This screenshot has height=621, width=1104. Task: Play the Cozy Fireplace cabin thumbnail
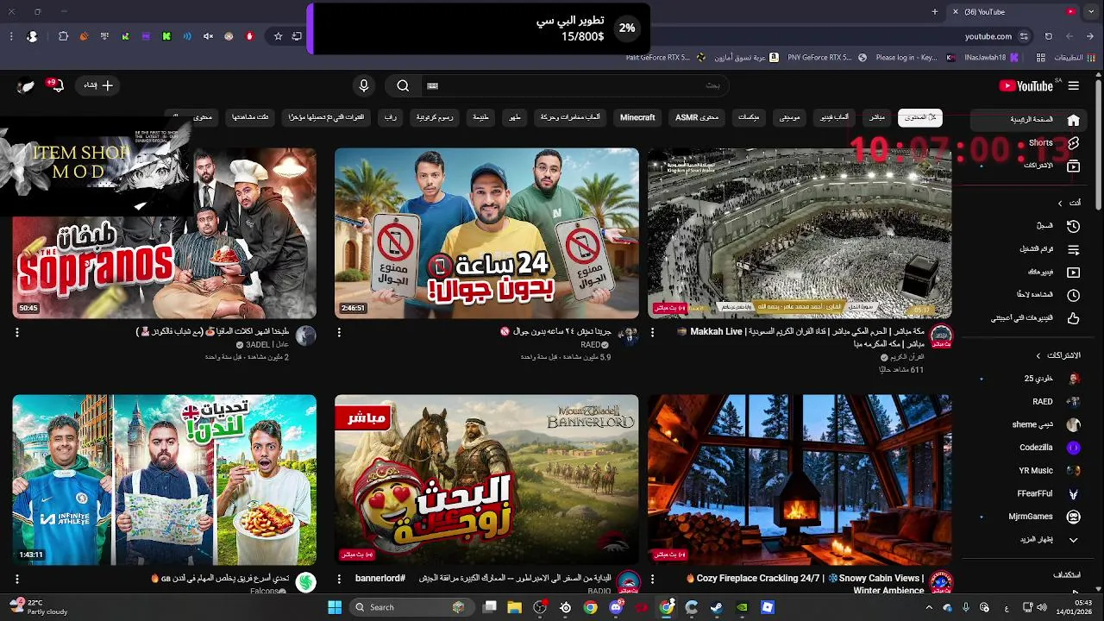(x=800, y=480)
